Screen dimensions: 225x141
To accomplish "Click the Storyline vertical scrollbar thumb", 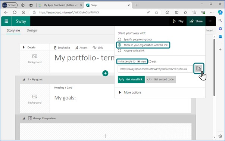I will [x=214, y=67].
